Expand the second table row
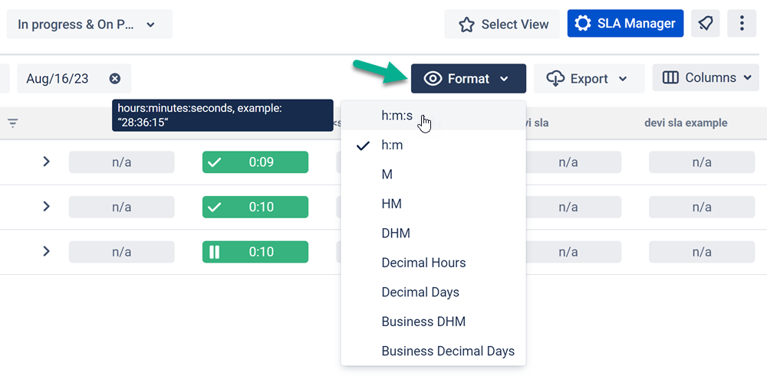Screen dimensions: 767x379 46,206
